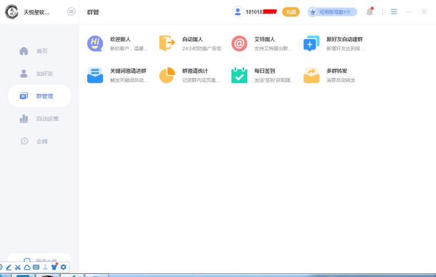436x277 pixels.
Task: Open the 关键词邀请进群 icon
Action: 95,75
